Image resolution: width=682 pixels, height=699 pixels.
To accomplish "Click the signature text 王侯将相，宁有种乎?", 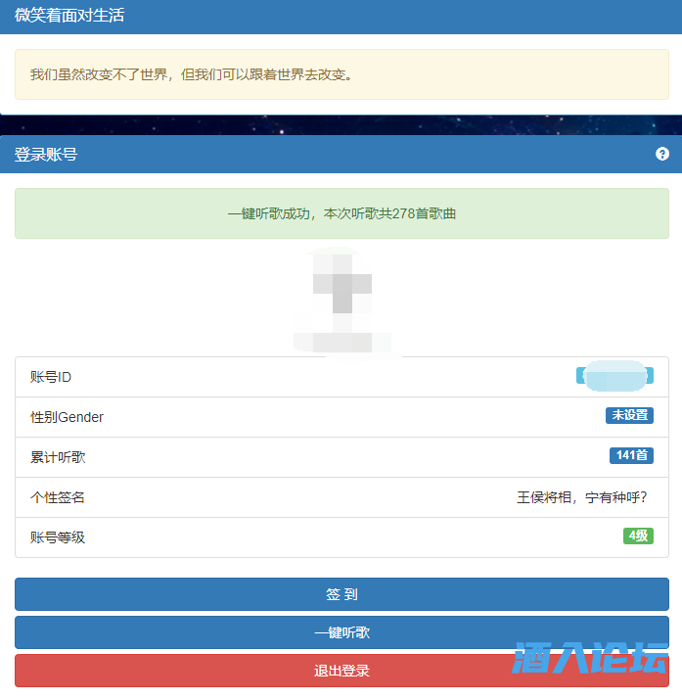I will pyautogui.click(x=582, y=497).
